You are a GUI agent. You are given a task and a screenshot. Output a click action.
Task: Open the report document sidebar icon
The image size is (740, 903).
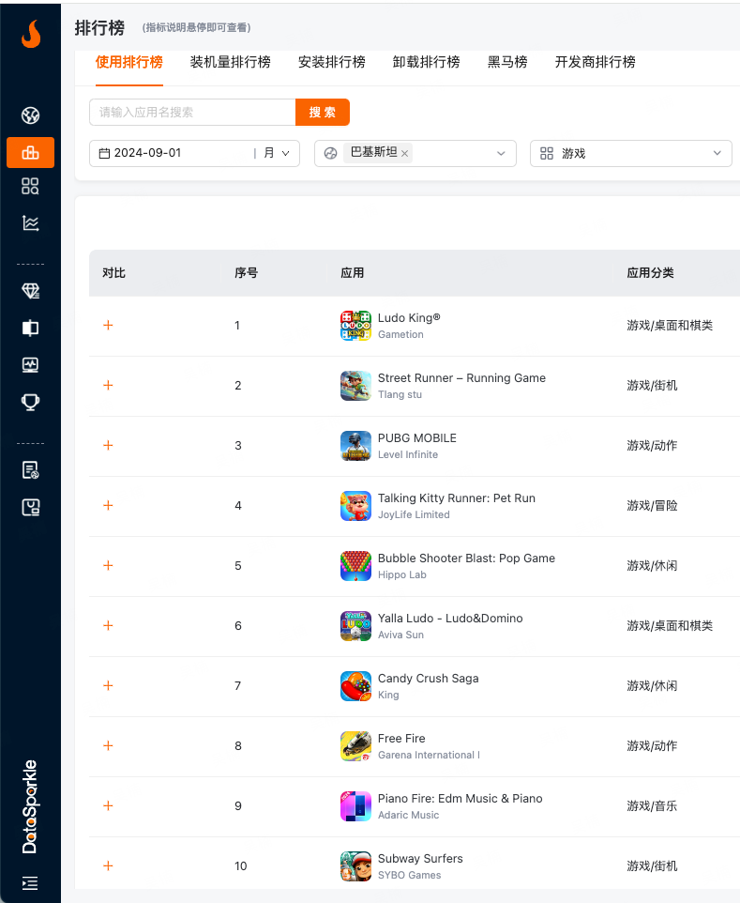click(x=31, y=470)
